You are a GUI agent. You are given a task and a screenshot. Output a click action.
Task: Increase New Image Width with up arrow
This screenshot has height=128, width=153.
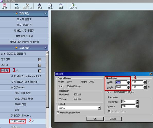(129, 81)
